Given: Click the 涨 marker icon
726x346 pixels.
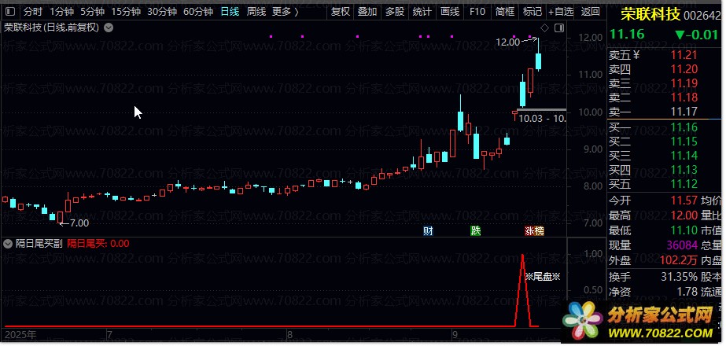Looking at the screenshot, I should pyautogui.click(x=529, y=230).
